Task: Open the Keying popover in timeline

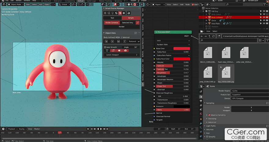Action: tap(23, 129)
